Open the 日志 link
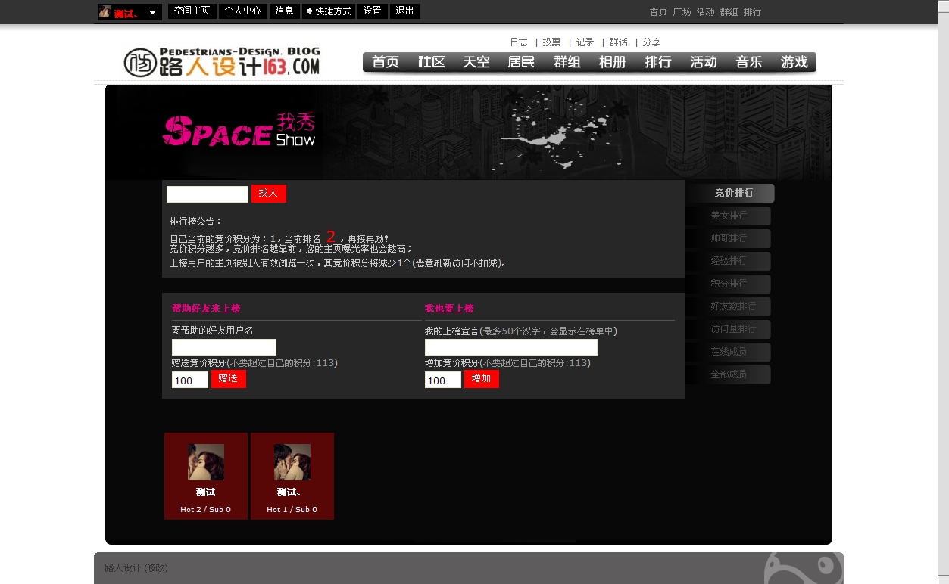Viewport: 949px width, 584px height. tap(519, 42)
